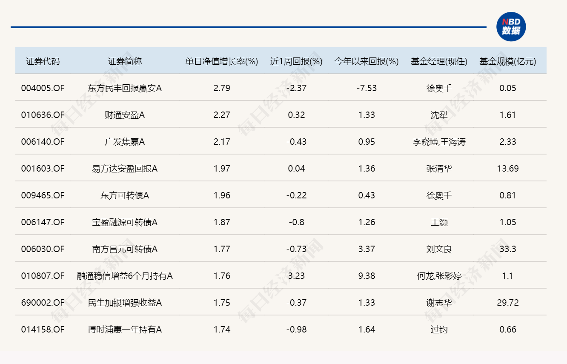Select the 基金规模(亿元) column header
Viewport: 567px width, 364px height.
point(508,61)
